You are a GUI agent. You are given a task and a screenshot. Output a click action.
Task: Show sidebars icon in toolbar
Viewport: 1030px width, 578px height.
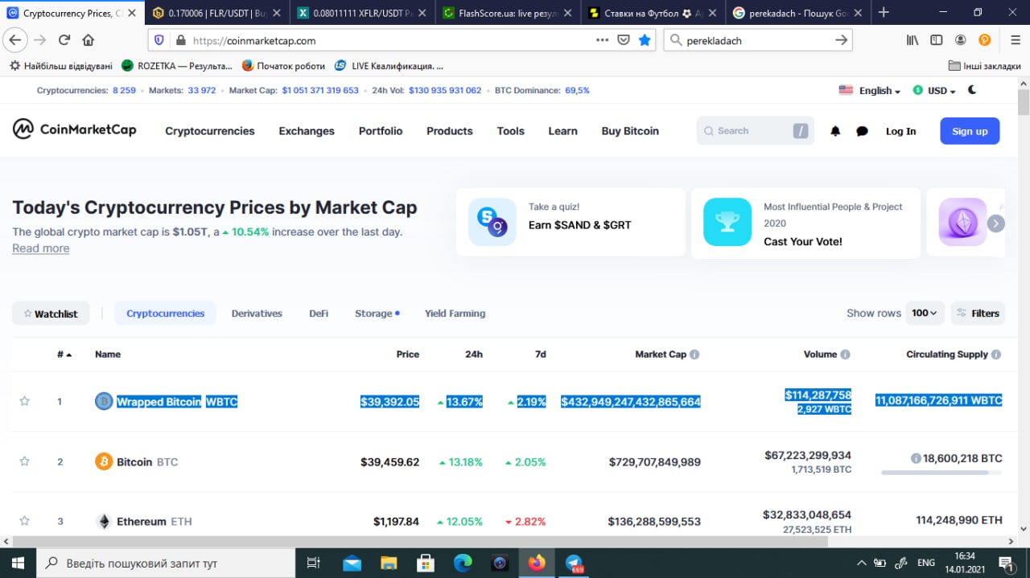click(937, 40)
